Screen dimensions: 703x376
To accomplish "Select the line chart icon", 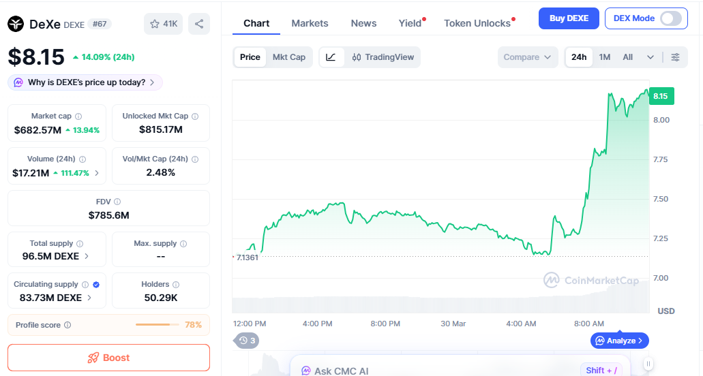I will click(331, 57).
